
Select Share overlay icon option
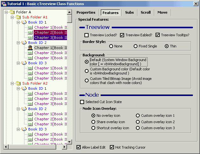pyautogui.click(x=93, y=122)
